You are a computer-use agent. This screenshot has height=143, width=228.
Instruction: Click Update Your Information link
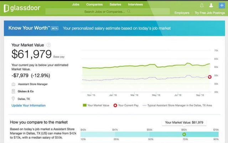[28, 105]
